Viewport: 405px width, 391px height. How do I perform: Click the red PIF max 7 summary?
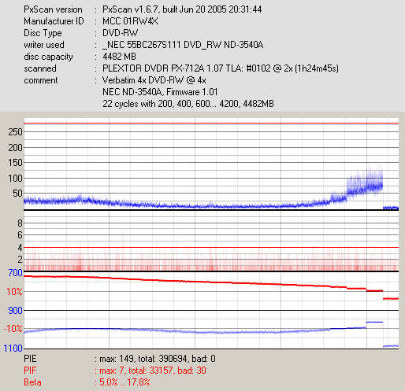pos(115,371)
